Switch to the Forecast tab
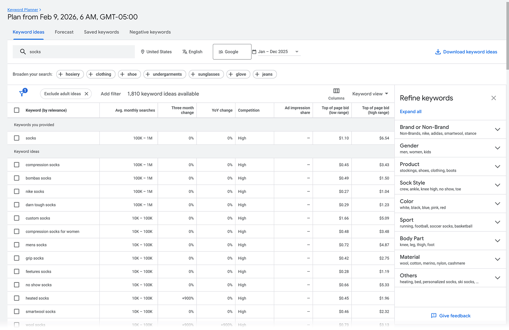 pos(64,32)
